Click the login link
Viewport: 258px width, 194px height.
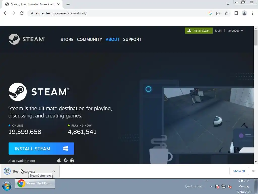(218, 31)
